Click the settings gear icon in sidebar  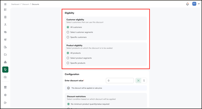click(x=5, y=95)
